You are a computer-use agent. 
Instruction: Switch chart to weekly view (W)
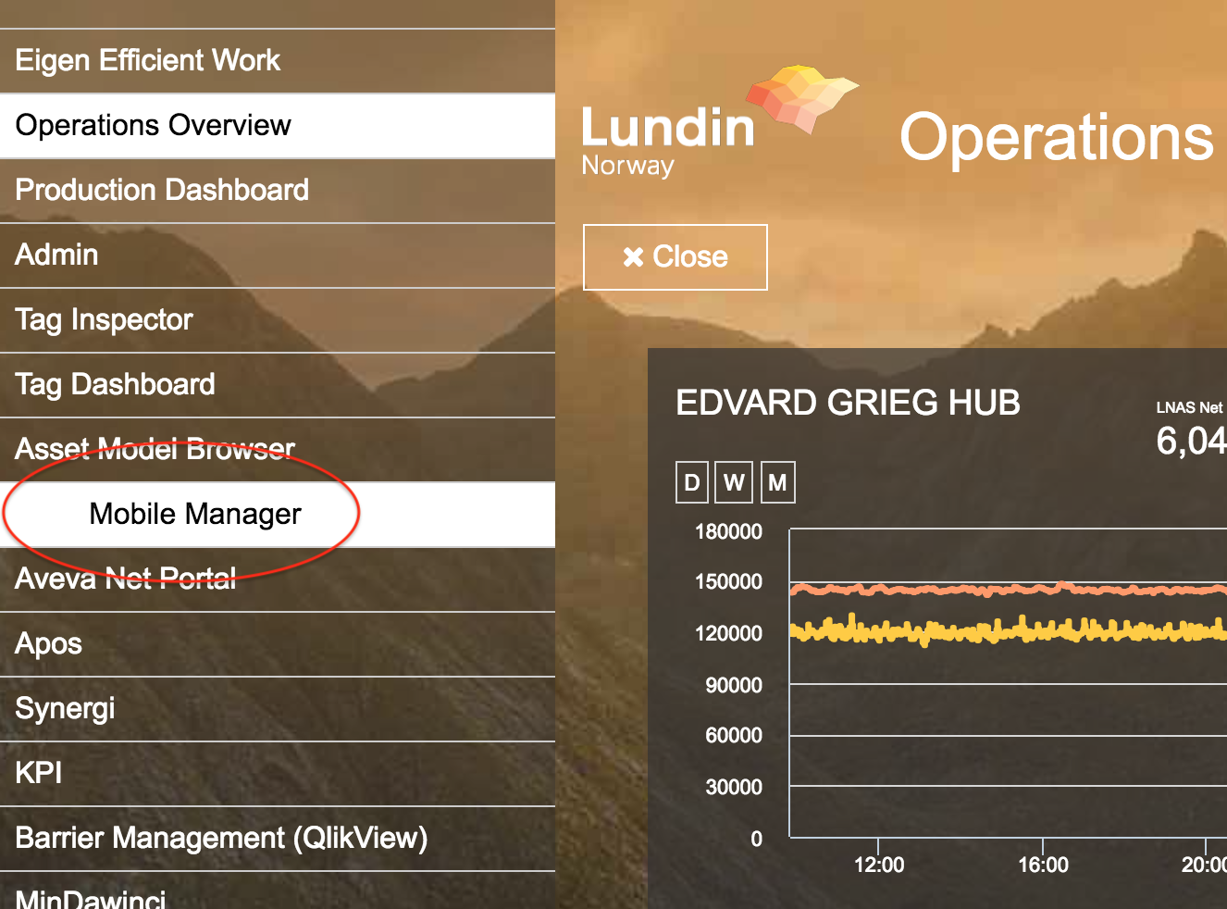pos(735,482)
